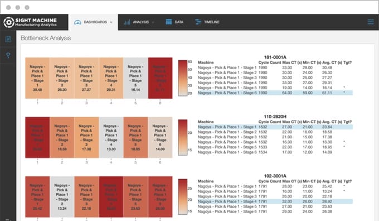
Task: Select highlighted Stage 6 row with Avg 61.11
Action: pos(275,93)
